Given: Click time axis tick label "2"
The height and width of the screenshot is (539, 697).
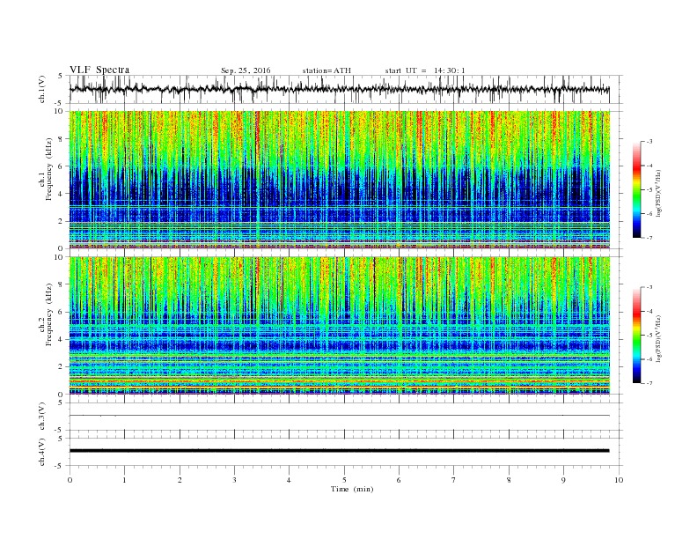Looking at the screenshot, I should [x=180, y=480].
